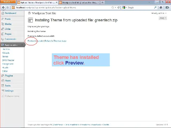Open Links menu item
Image resolution: width=171 pixels, height=128 pixels.
click(8, 29)
